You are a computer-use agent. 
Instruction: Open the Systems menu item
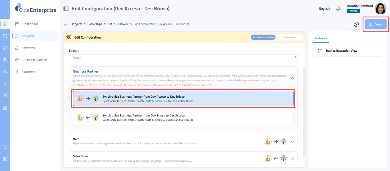click(29, 48)
